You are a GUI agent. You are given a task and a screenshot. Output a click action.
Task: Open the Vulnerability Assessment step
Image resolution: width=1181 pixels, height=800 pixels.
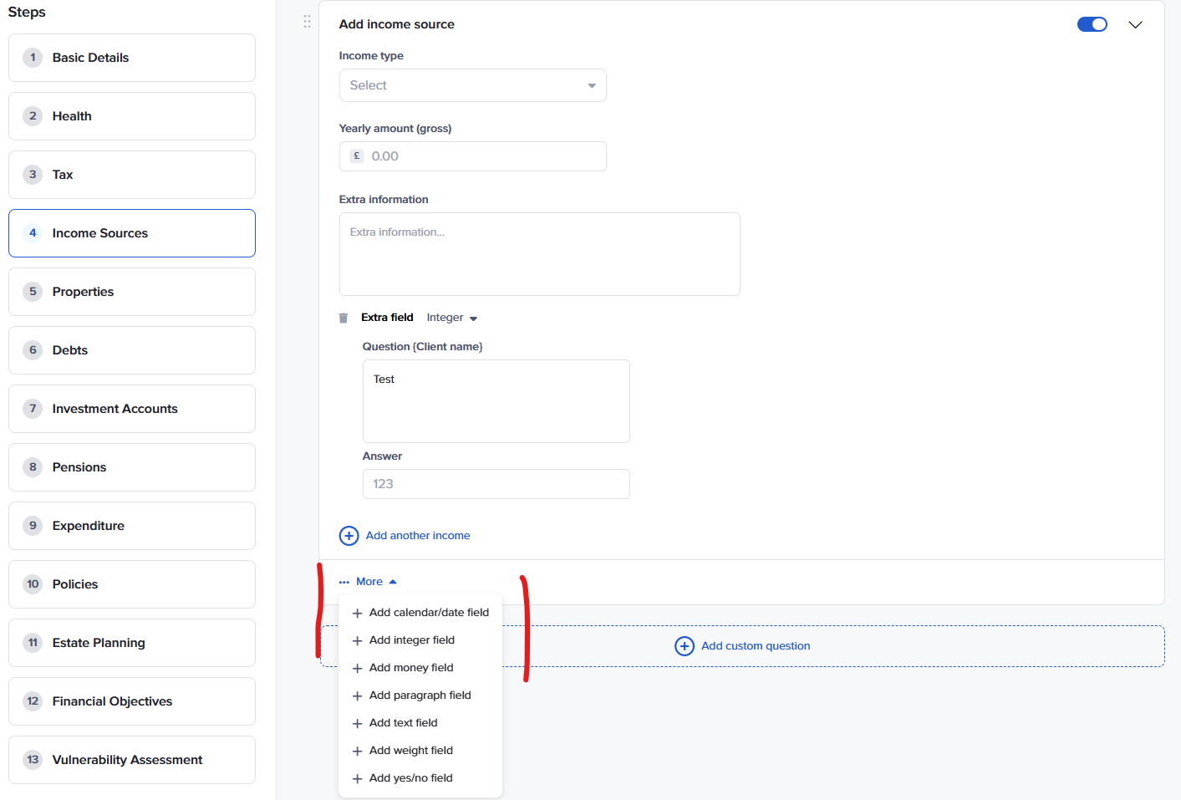pyautogui.click(x=132, y=760)
